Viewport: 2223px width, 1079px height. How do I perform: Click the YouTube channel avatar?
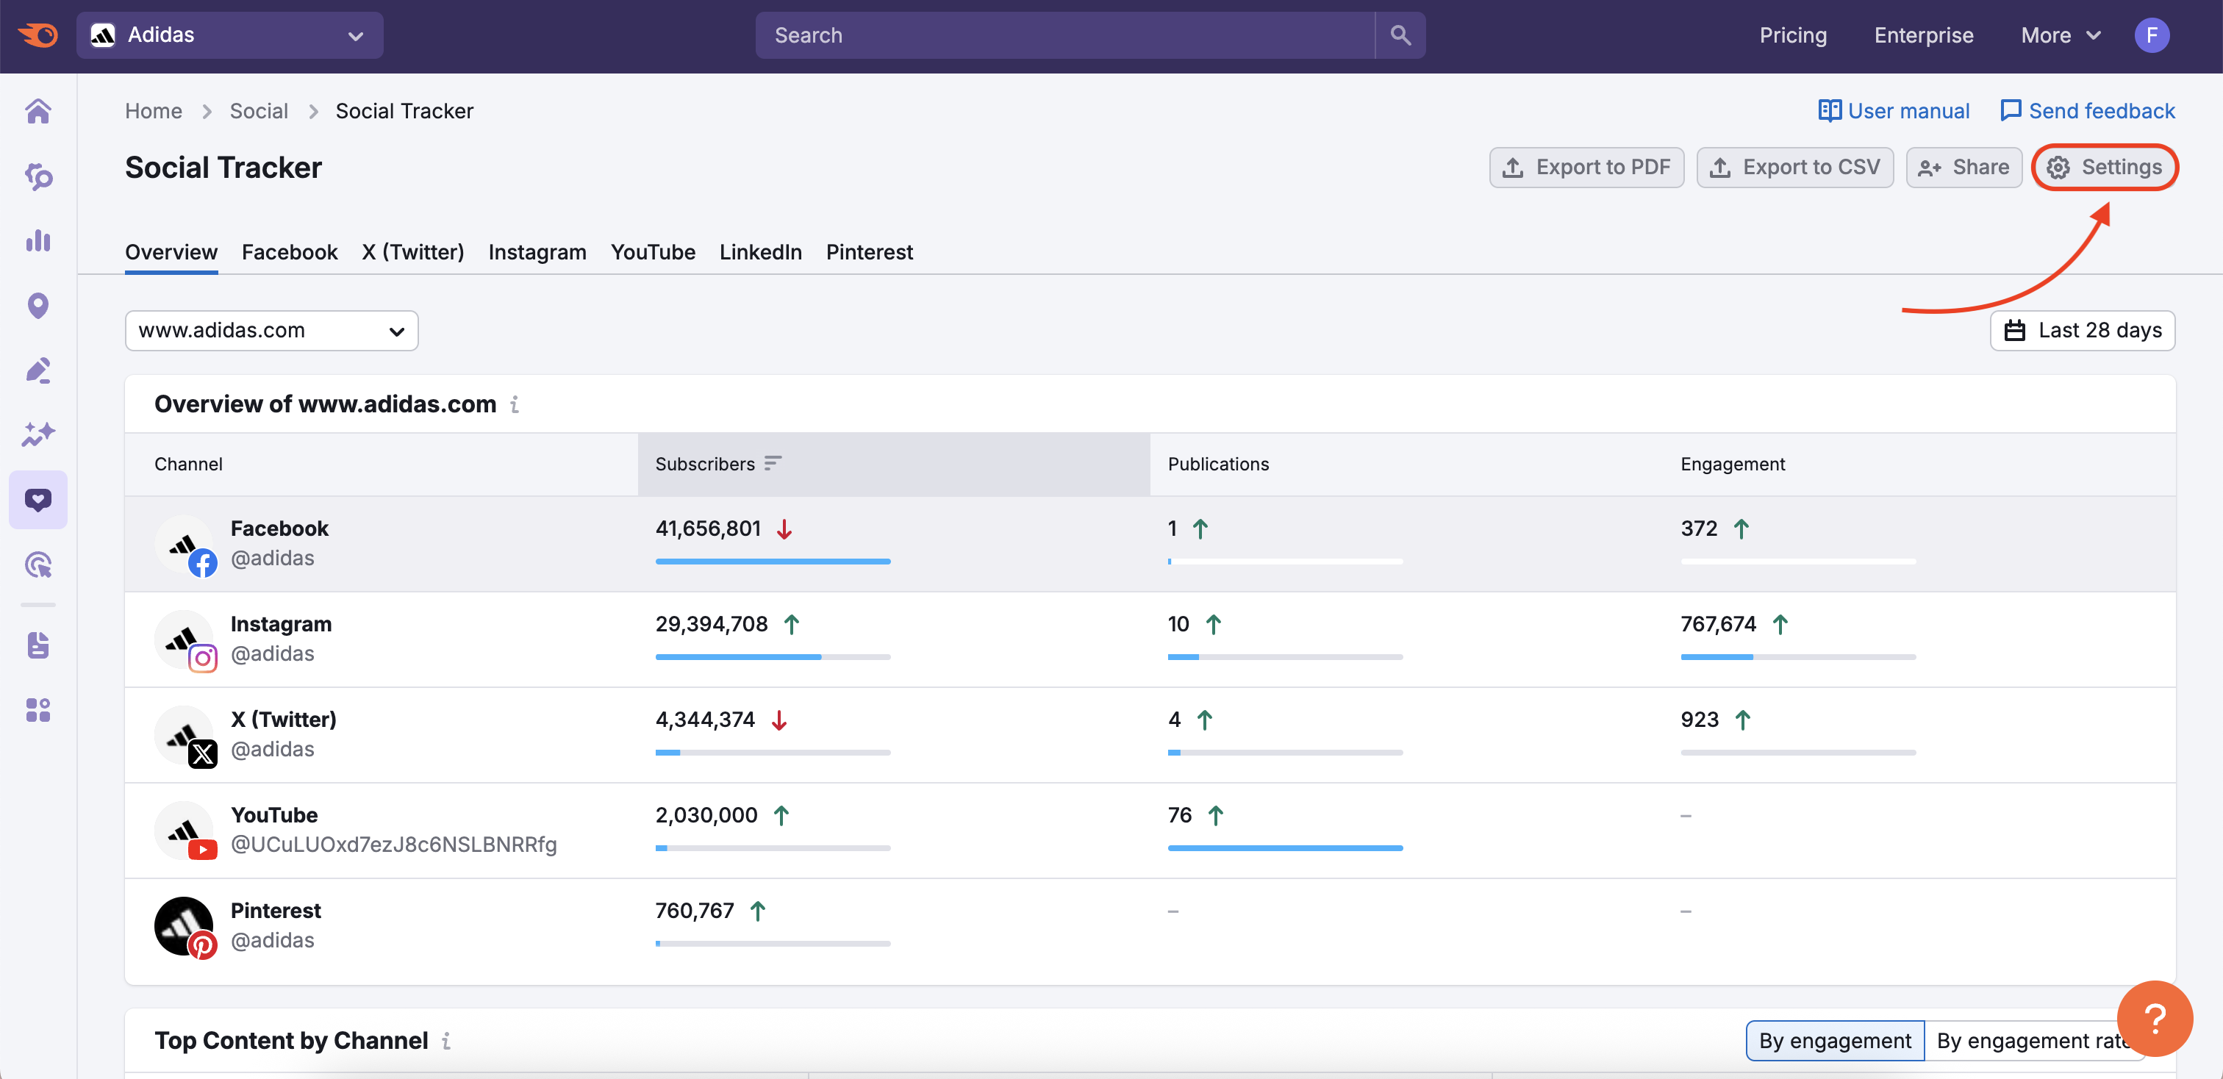(x=185, y=831)
